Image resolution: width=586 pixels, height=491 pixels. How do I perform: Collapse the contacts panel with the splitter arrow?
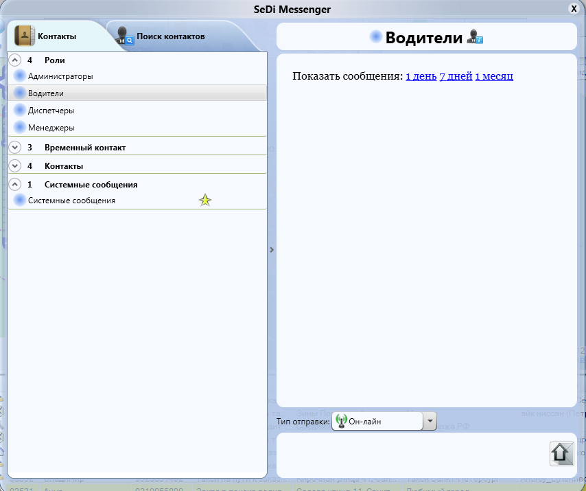coord(272,249)
